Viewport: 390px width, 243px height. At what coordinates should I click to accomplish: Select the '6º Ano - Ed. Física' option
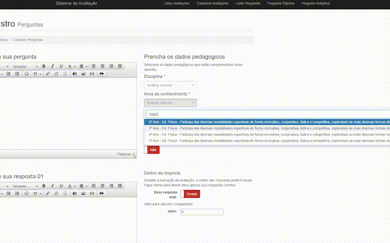click(x=267, y=122)
